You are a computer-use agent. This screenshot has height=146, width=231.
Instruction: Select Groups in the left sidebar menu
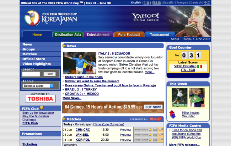click(28, 49)
